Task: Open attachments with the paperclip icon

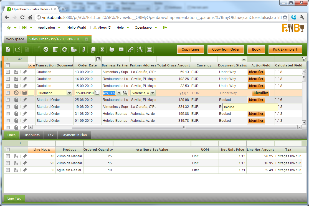Action: click(x=83, y=49)
